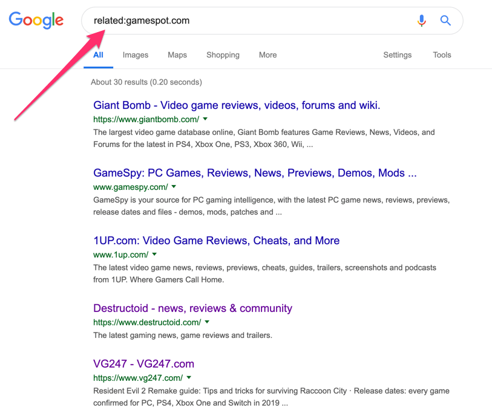Viewport: 492px width, 416px height.
Task: Click the www.gamespy.com/ URL text
Action: [131, 187]
